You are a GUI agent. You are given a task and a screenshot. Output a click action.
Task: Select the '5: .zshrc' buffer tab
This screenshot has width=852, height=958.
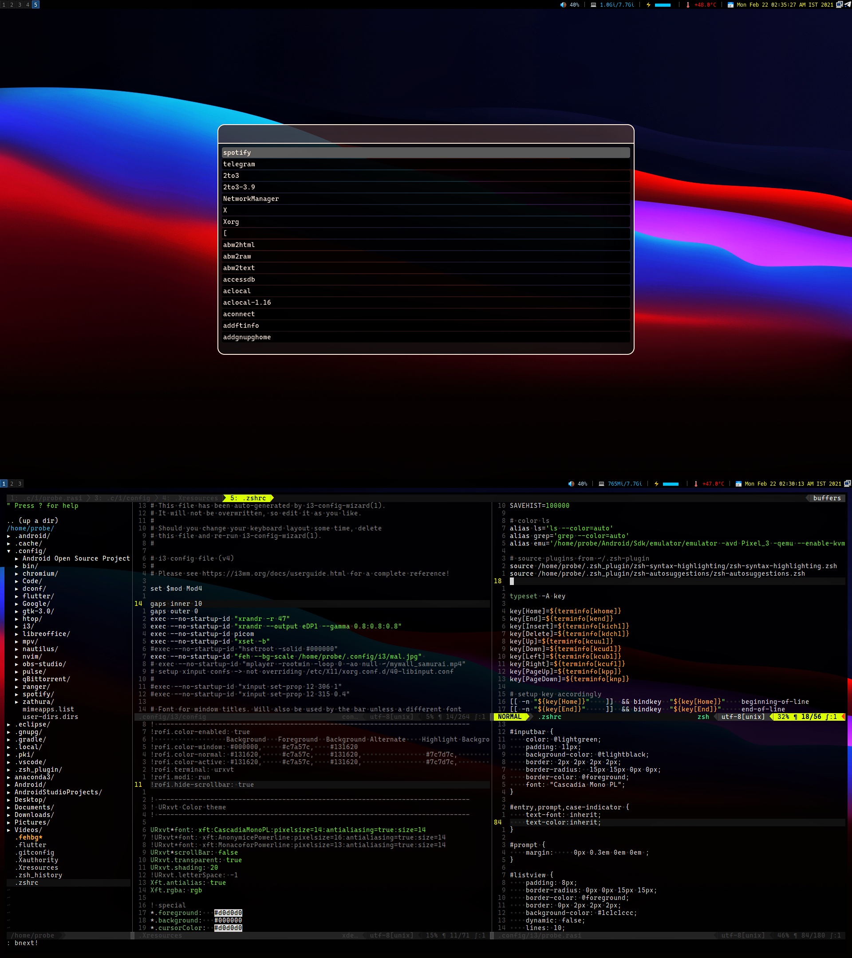[248, 498]
